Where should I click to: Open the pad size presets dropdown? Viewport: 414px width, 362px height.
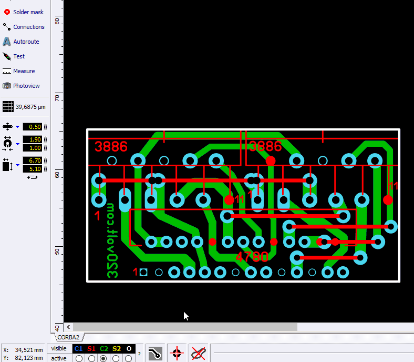[x=18, y=144]
